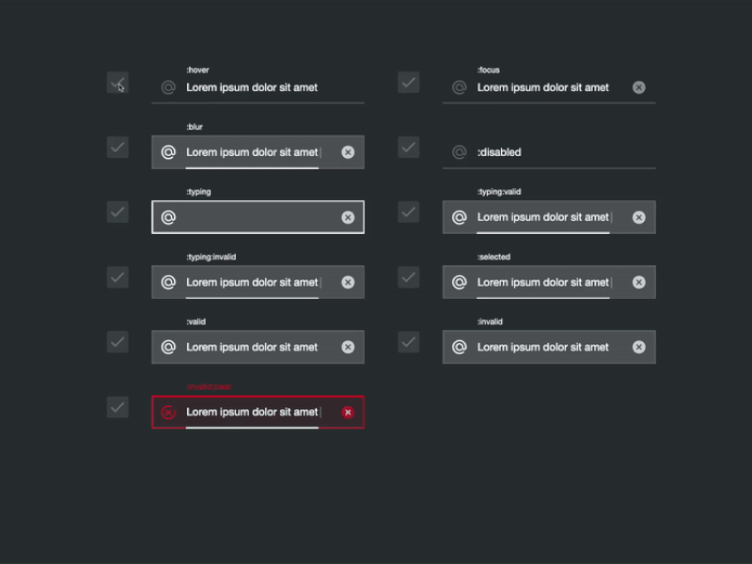Click the clear icon in the :invalid field
Image resolution: width=752 pixels, height=564 pixels.
click(639, 347)
